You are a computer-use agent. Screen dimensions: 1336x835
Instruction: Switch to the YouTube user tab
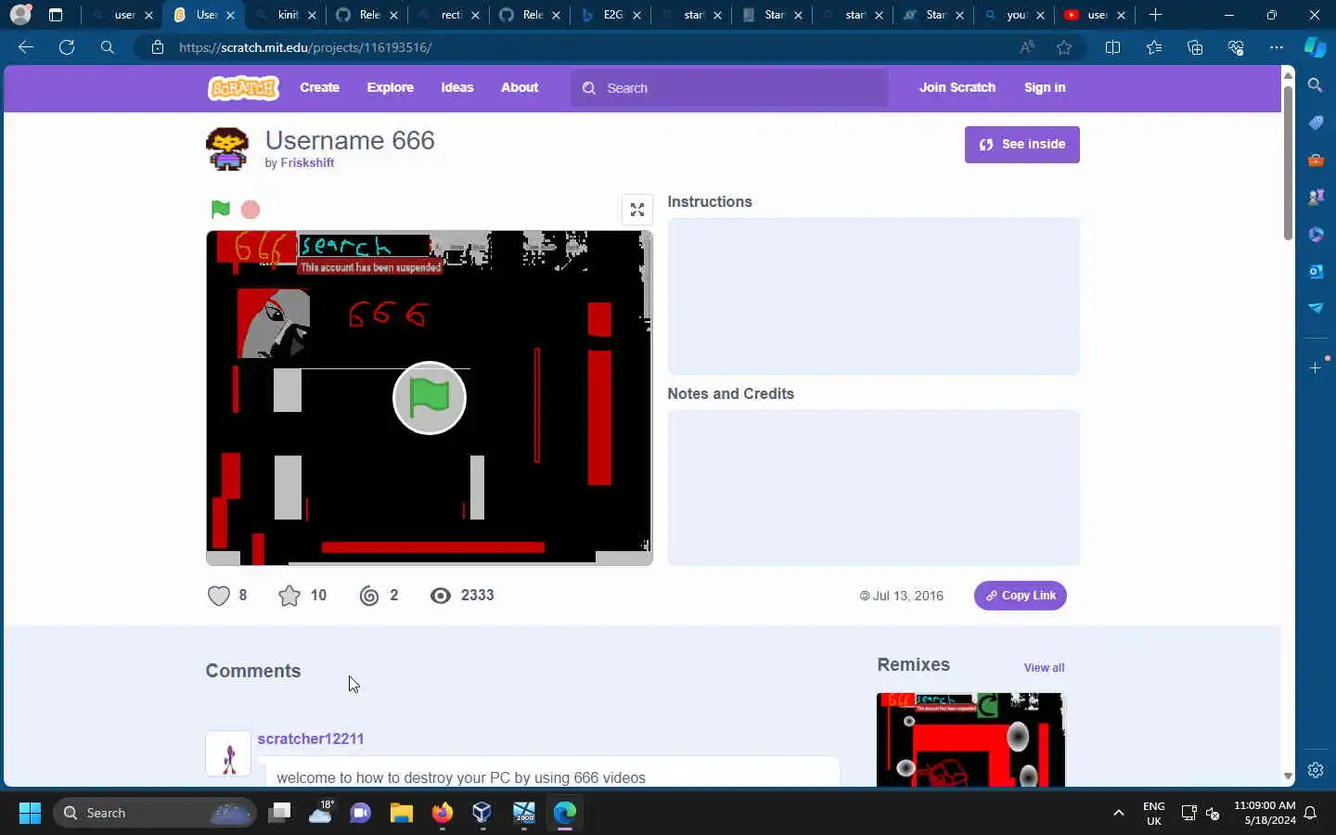(x=1096, y=15)
